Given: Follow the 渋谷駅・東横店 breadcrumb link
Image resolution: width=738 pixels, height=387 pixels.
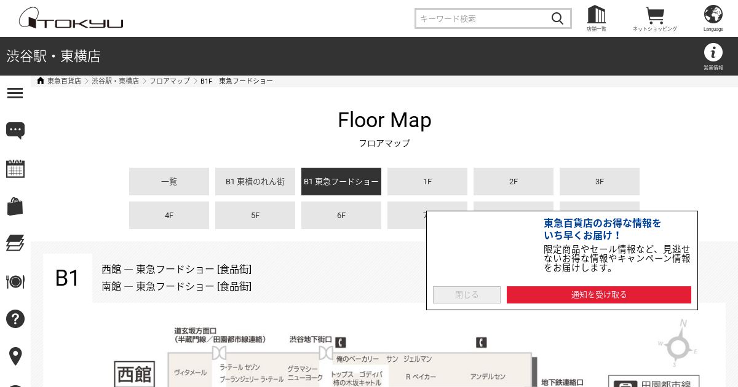Looking at the screenshot, I should coord(116,80).
